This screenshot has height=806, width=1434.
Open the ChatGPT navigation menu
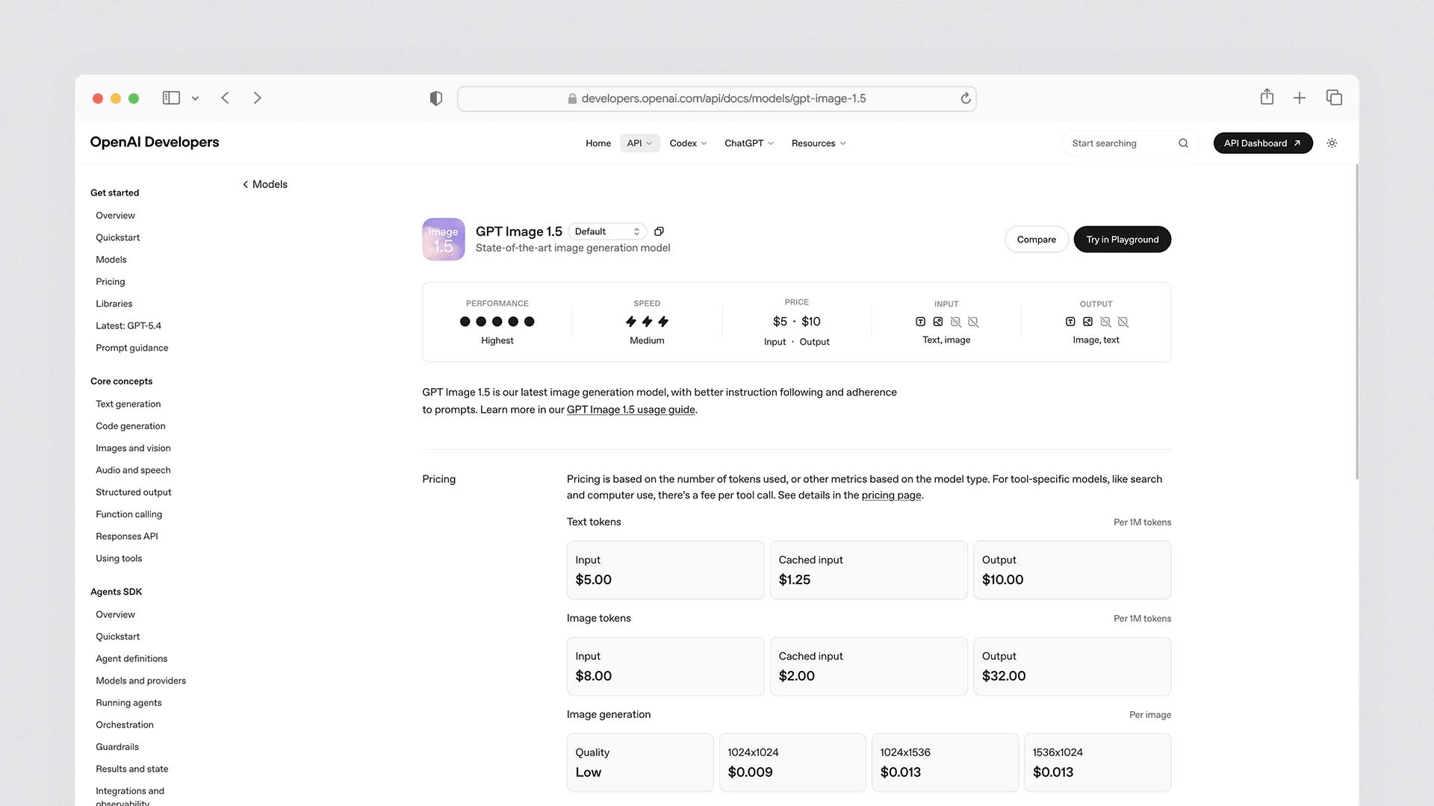point(748,143)
